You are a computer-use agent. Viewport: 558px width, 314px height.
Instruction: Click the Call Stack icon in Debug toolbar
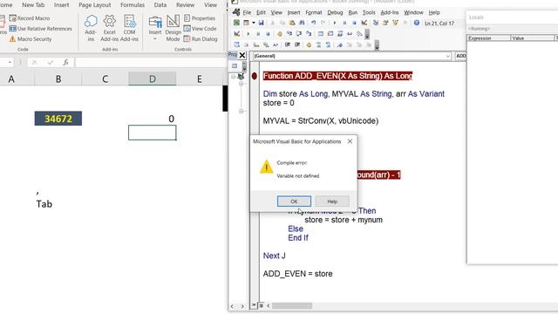coord(359,34)
